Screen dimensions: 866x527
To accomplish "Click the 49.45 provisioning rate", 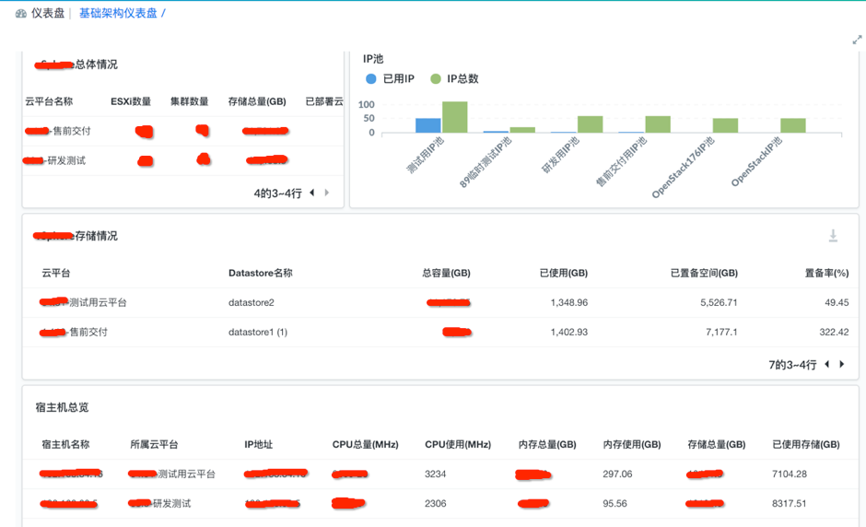I will click(x=837, y=303).
